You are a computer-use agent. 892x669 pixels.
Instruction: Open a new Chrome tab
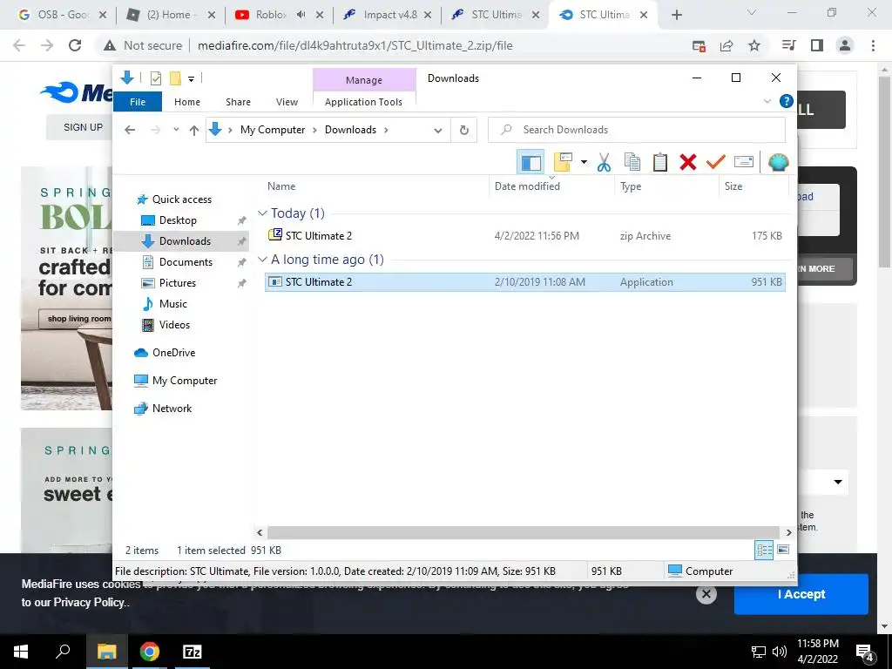[x=676, y=16]
